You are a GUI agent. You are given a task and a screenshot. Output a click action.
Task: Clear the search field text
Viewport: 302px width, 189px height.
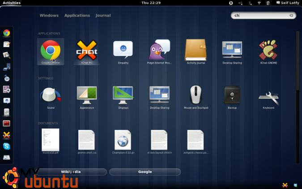pos(291,15)
